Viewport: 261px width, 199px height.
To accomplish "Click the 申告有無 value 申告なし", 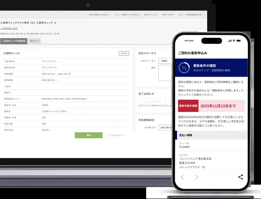I will 46,130.
